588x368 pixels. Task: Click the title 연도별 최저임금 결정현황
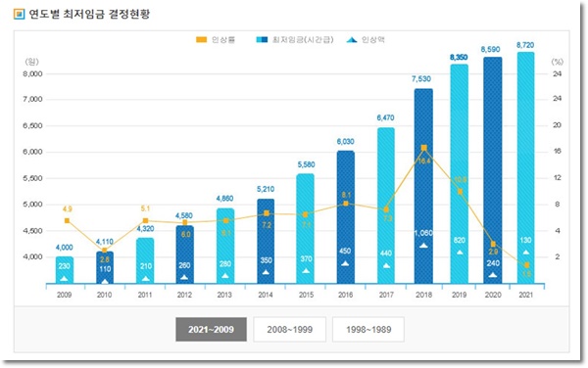coord(89,15)
